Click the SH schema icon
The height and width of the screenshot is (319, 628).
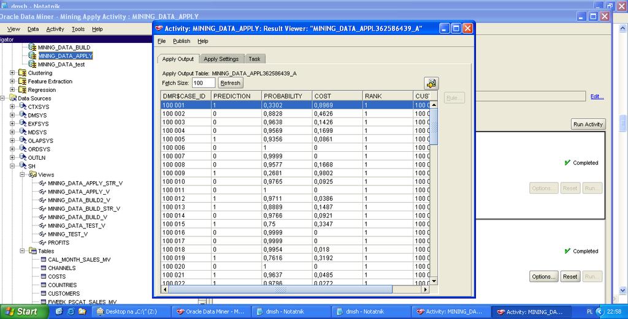(23, 166)
